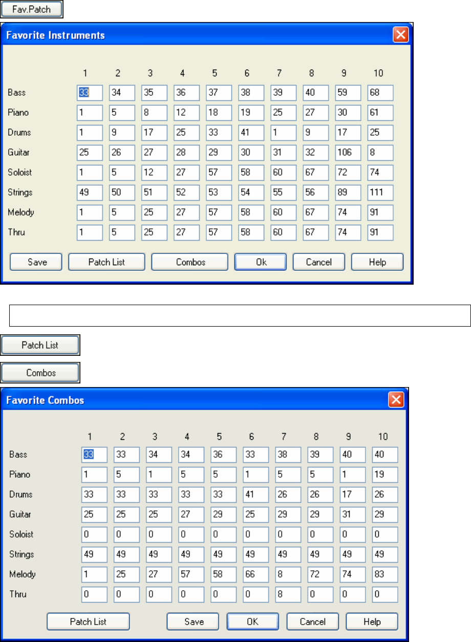Close the Favorite Instruments dialog window
471x642 pixels.
400,35
